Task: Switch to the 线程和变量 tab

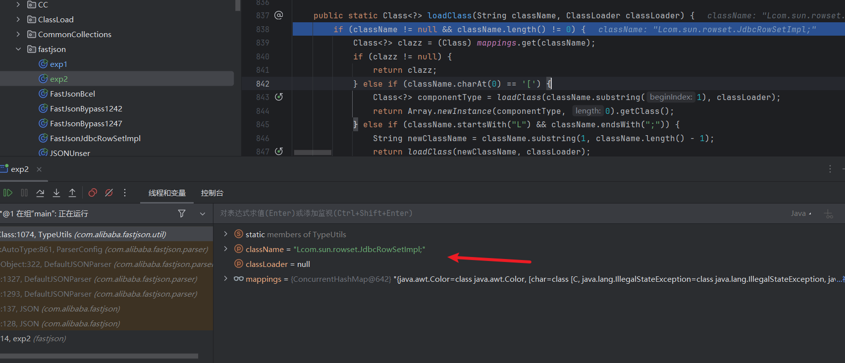Action: 167,193
